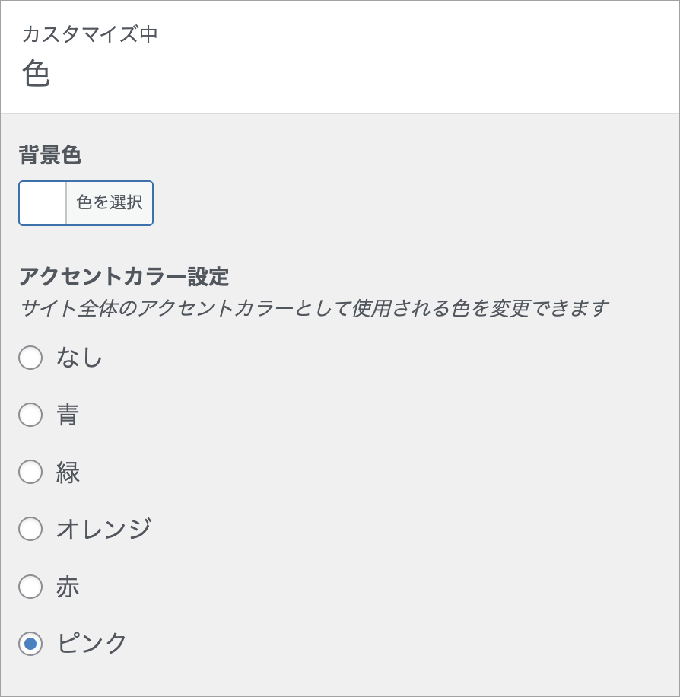The width and height of the screenshot is (680, 697).
Task: Select the 緑 accent color radio button
Action: 30,472
